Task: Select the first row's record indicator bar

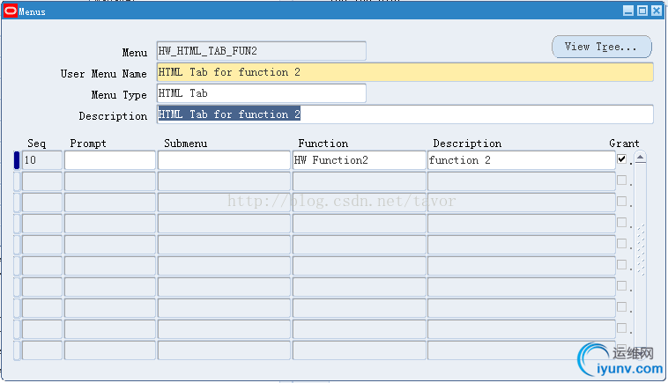Action: pos(16,160)
